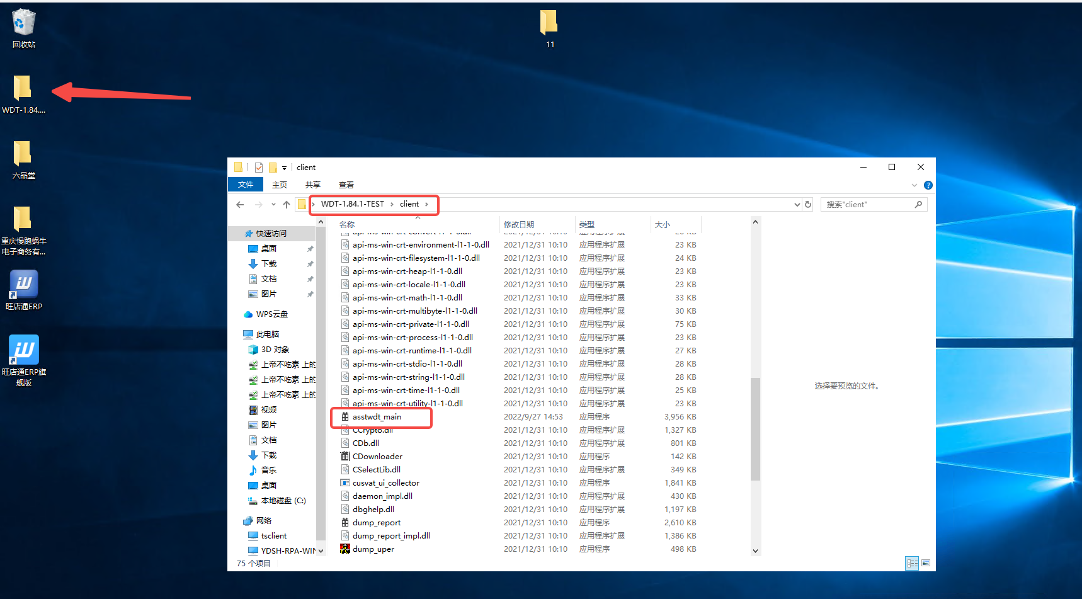Image resolution: width=1082 pixels, height=599 pixels.
Task: Open the address bar history dropdown
Action: 797,205
